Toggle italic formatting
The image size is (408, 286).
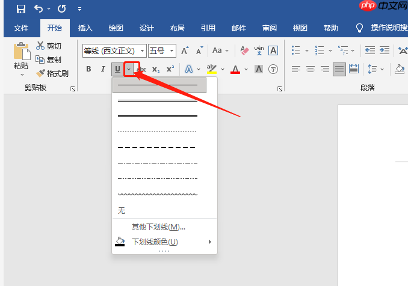coord(103,69)
